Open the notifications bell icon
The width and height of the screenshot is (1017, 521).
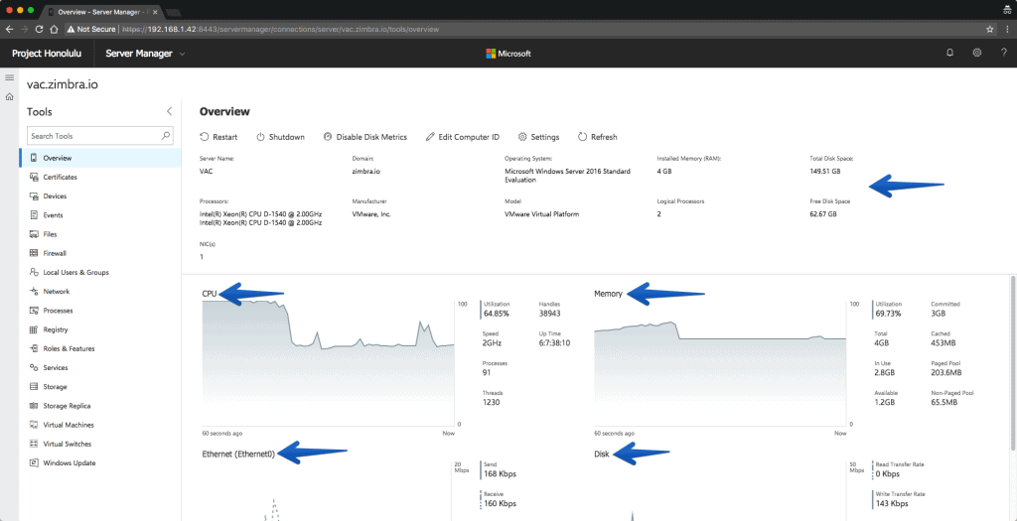tap(950, 54)
